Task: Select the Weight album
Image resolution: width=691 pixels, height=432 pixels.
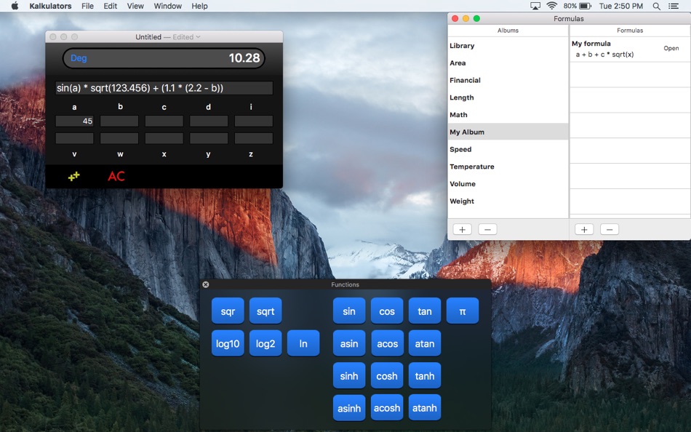Action: (x=508, y=201)
